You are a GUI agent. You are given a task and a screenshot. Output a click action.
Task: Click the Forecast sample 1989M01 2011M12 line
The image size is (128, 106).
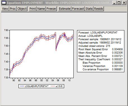(100, 39)
